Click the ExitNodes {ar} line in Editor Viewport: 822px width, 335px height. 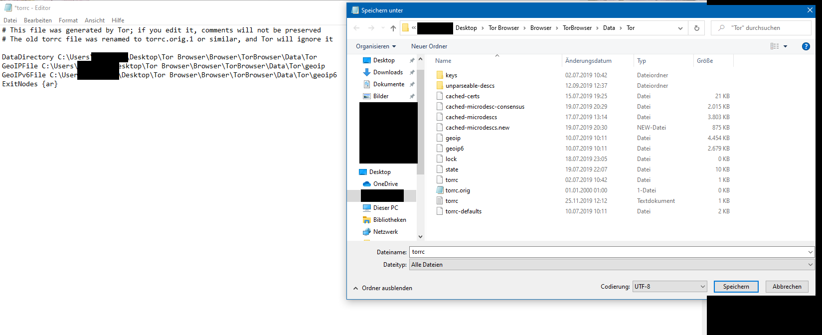pos(30,84)
